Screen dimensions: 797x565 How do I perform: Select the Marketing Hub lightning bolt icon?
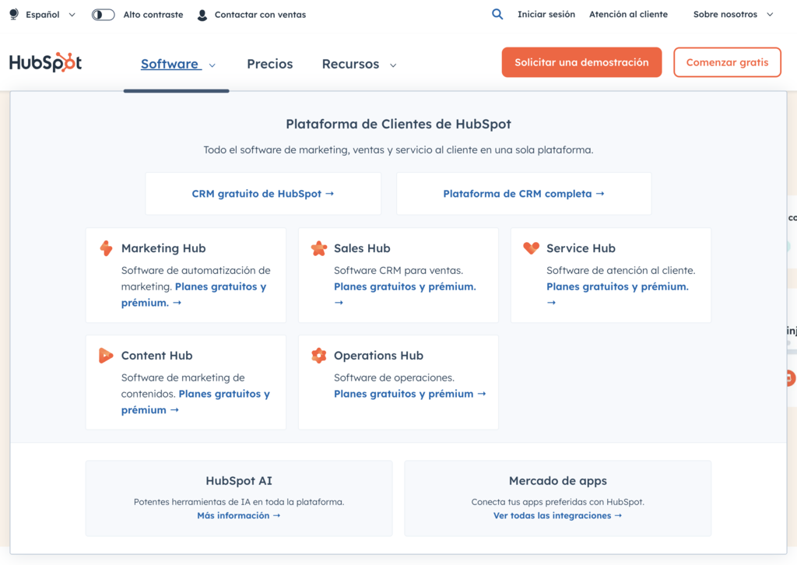click(x=106, y=247)
